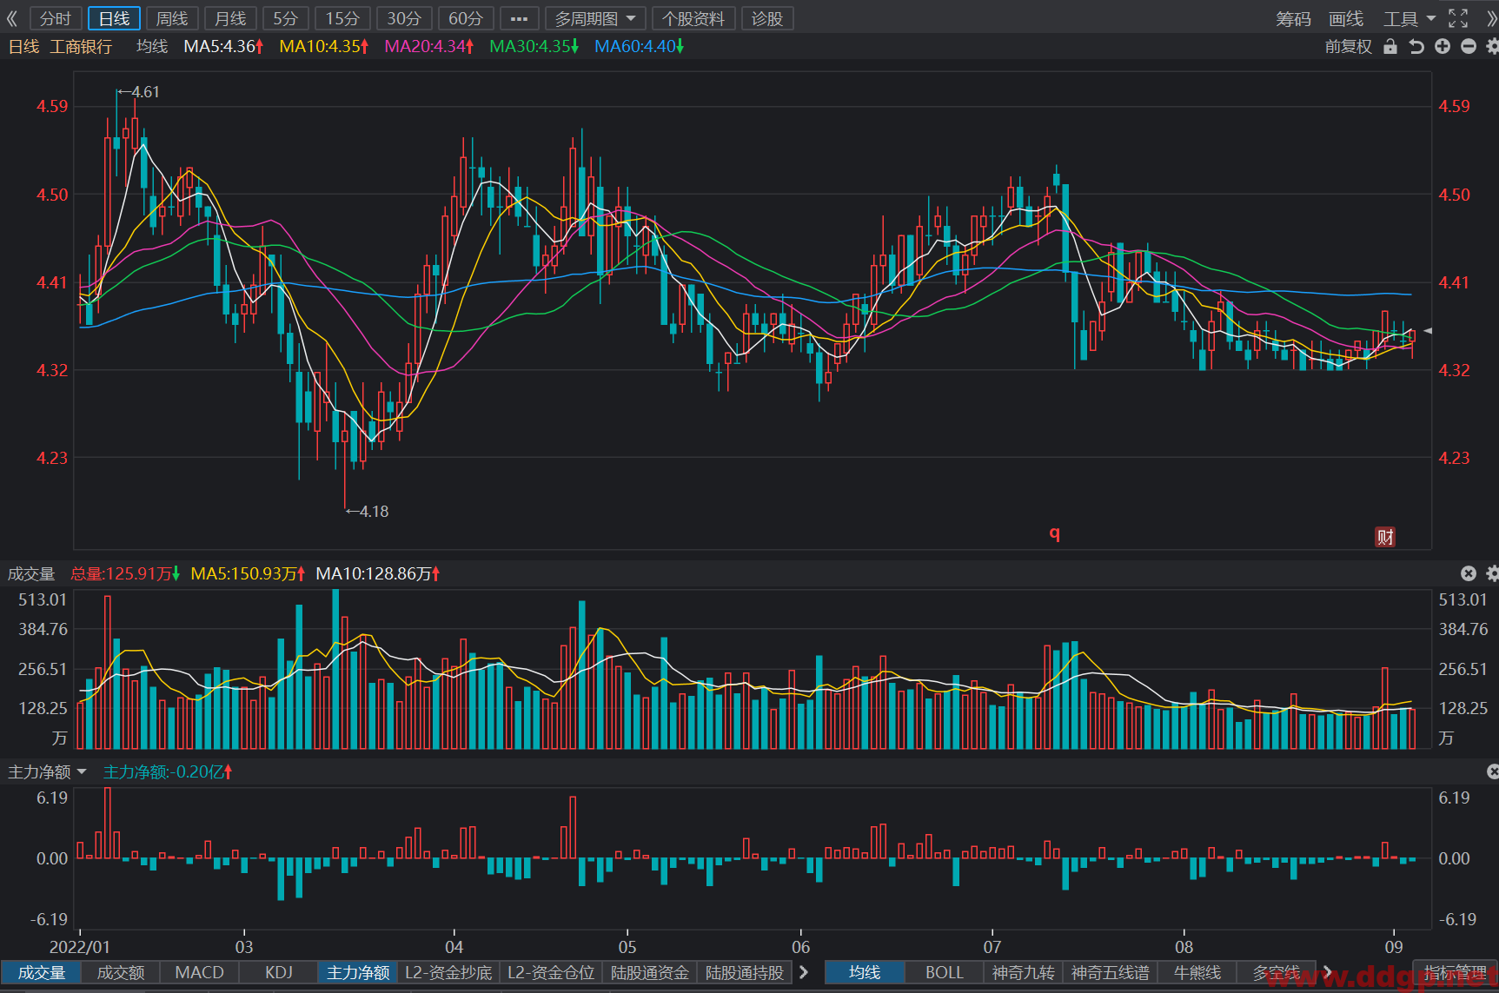This screenshot has height=993, width=1499.
Task: Click the right double-chevron expand icon
Action: 1492,18
